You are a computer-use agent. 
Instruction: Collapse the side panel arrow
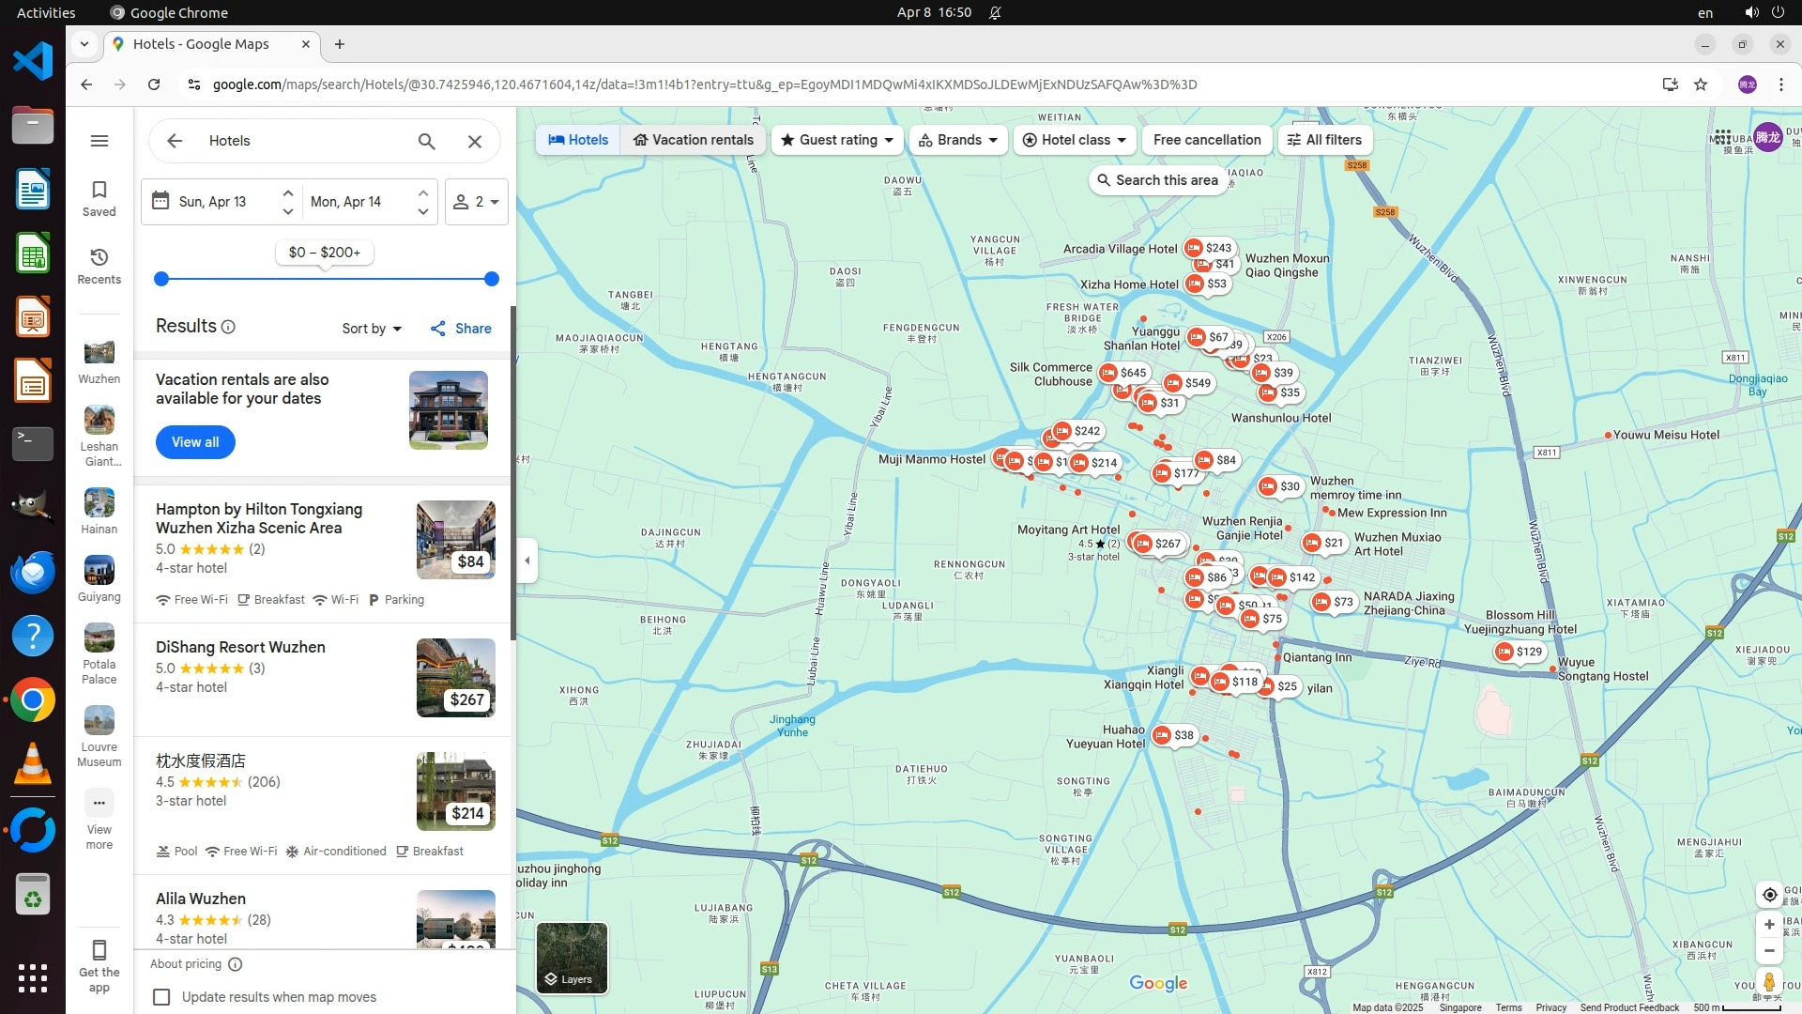(x=527, y=561)
